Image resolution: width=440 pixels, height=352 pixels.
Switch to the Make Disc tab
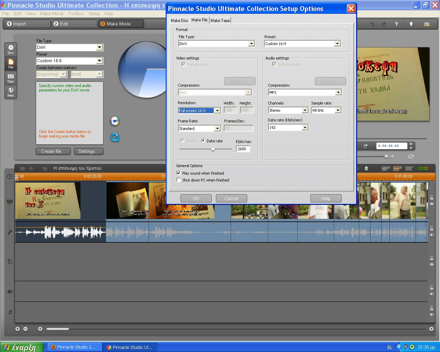pyautogui.click(x=179, y=21)
